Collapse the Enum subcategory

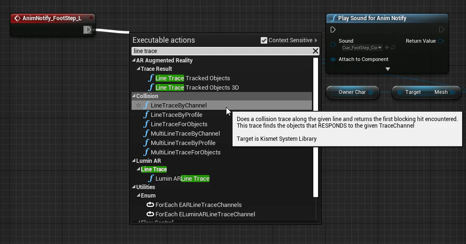[x=139, y=195]
